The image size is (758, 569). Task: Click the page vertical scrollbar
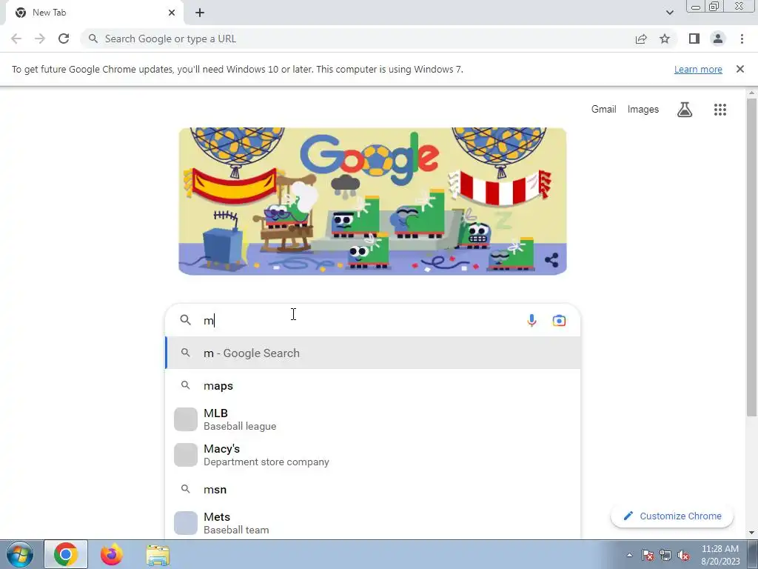pos(751,256)
